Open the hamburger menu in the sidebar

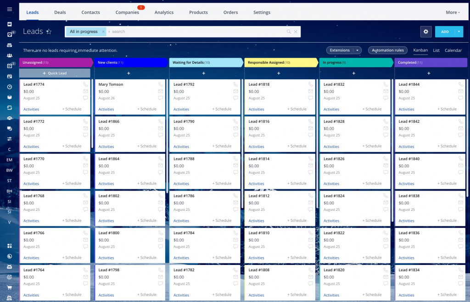10,9
